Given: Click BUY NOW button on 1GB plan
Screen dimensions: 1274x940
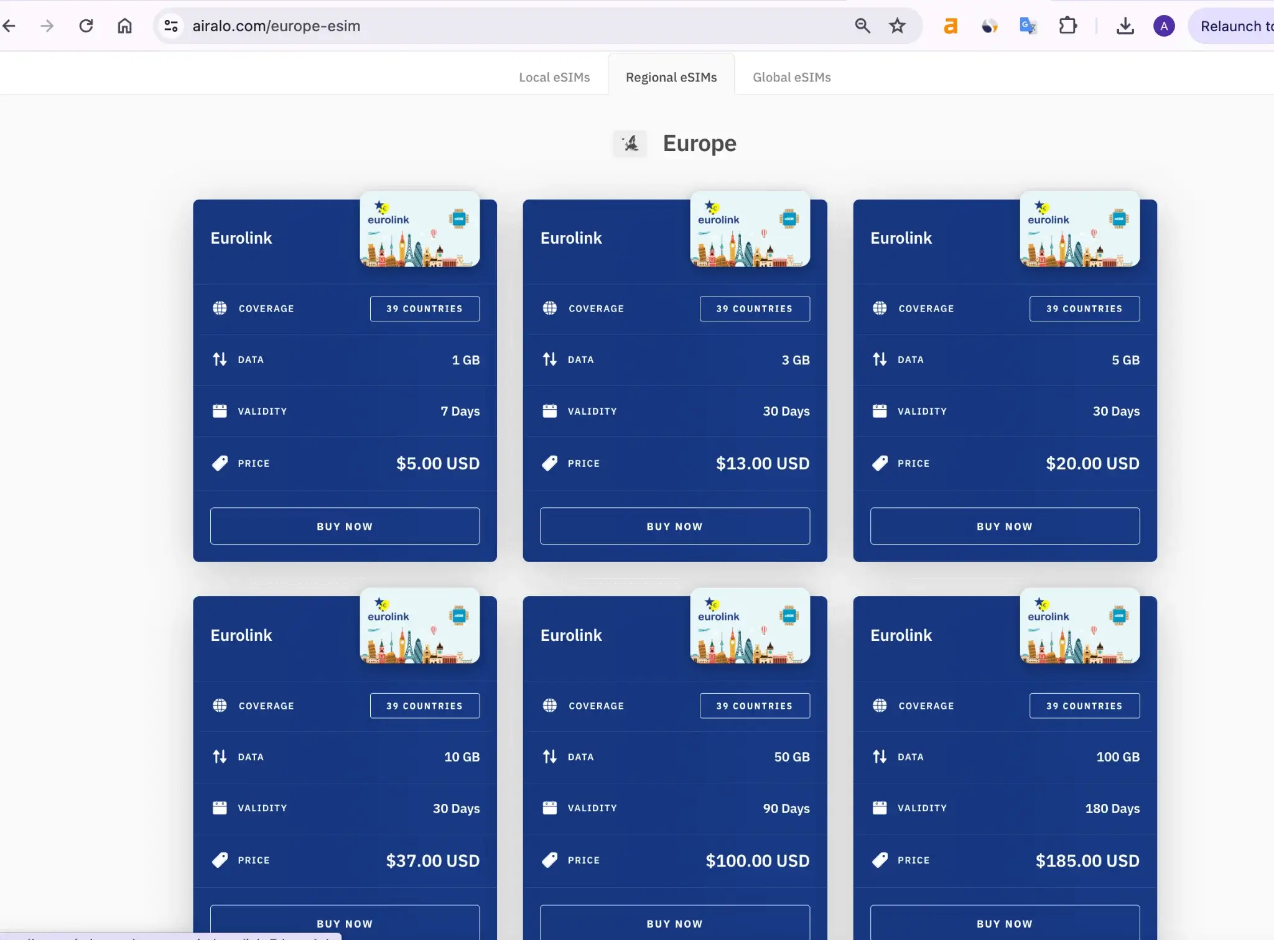Looking at the screenshot, I should pos(344,525).
